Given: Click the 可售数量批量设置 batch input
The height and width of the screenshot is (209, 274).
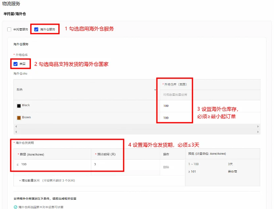Looking at the screenshot, I should (175, 95).
